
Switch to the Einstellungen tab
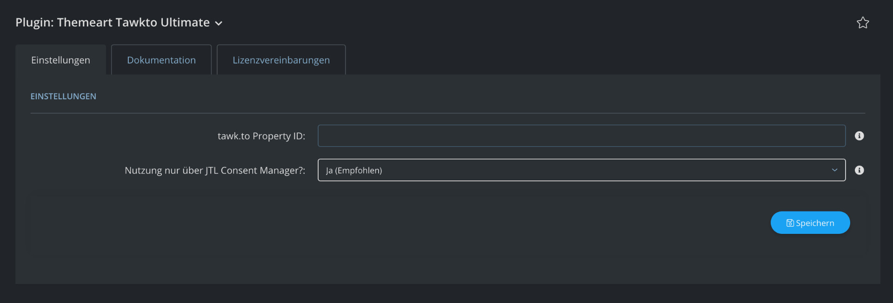60,60
